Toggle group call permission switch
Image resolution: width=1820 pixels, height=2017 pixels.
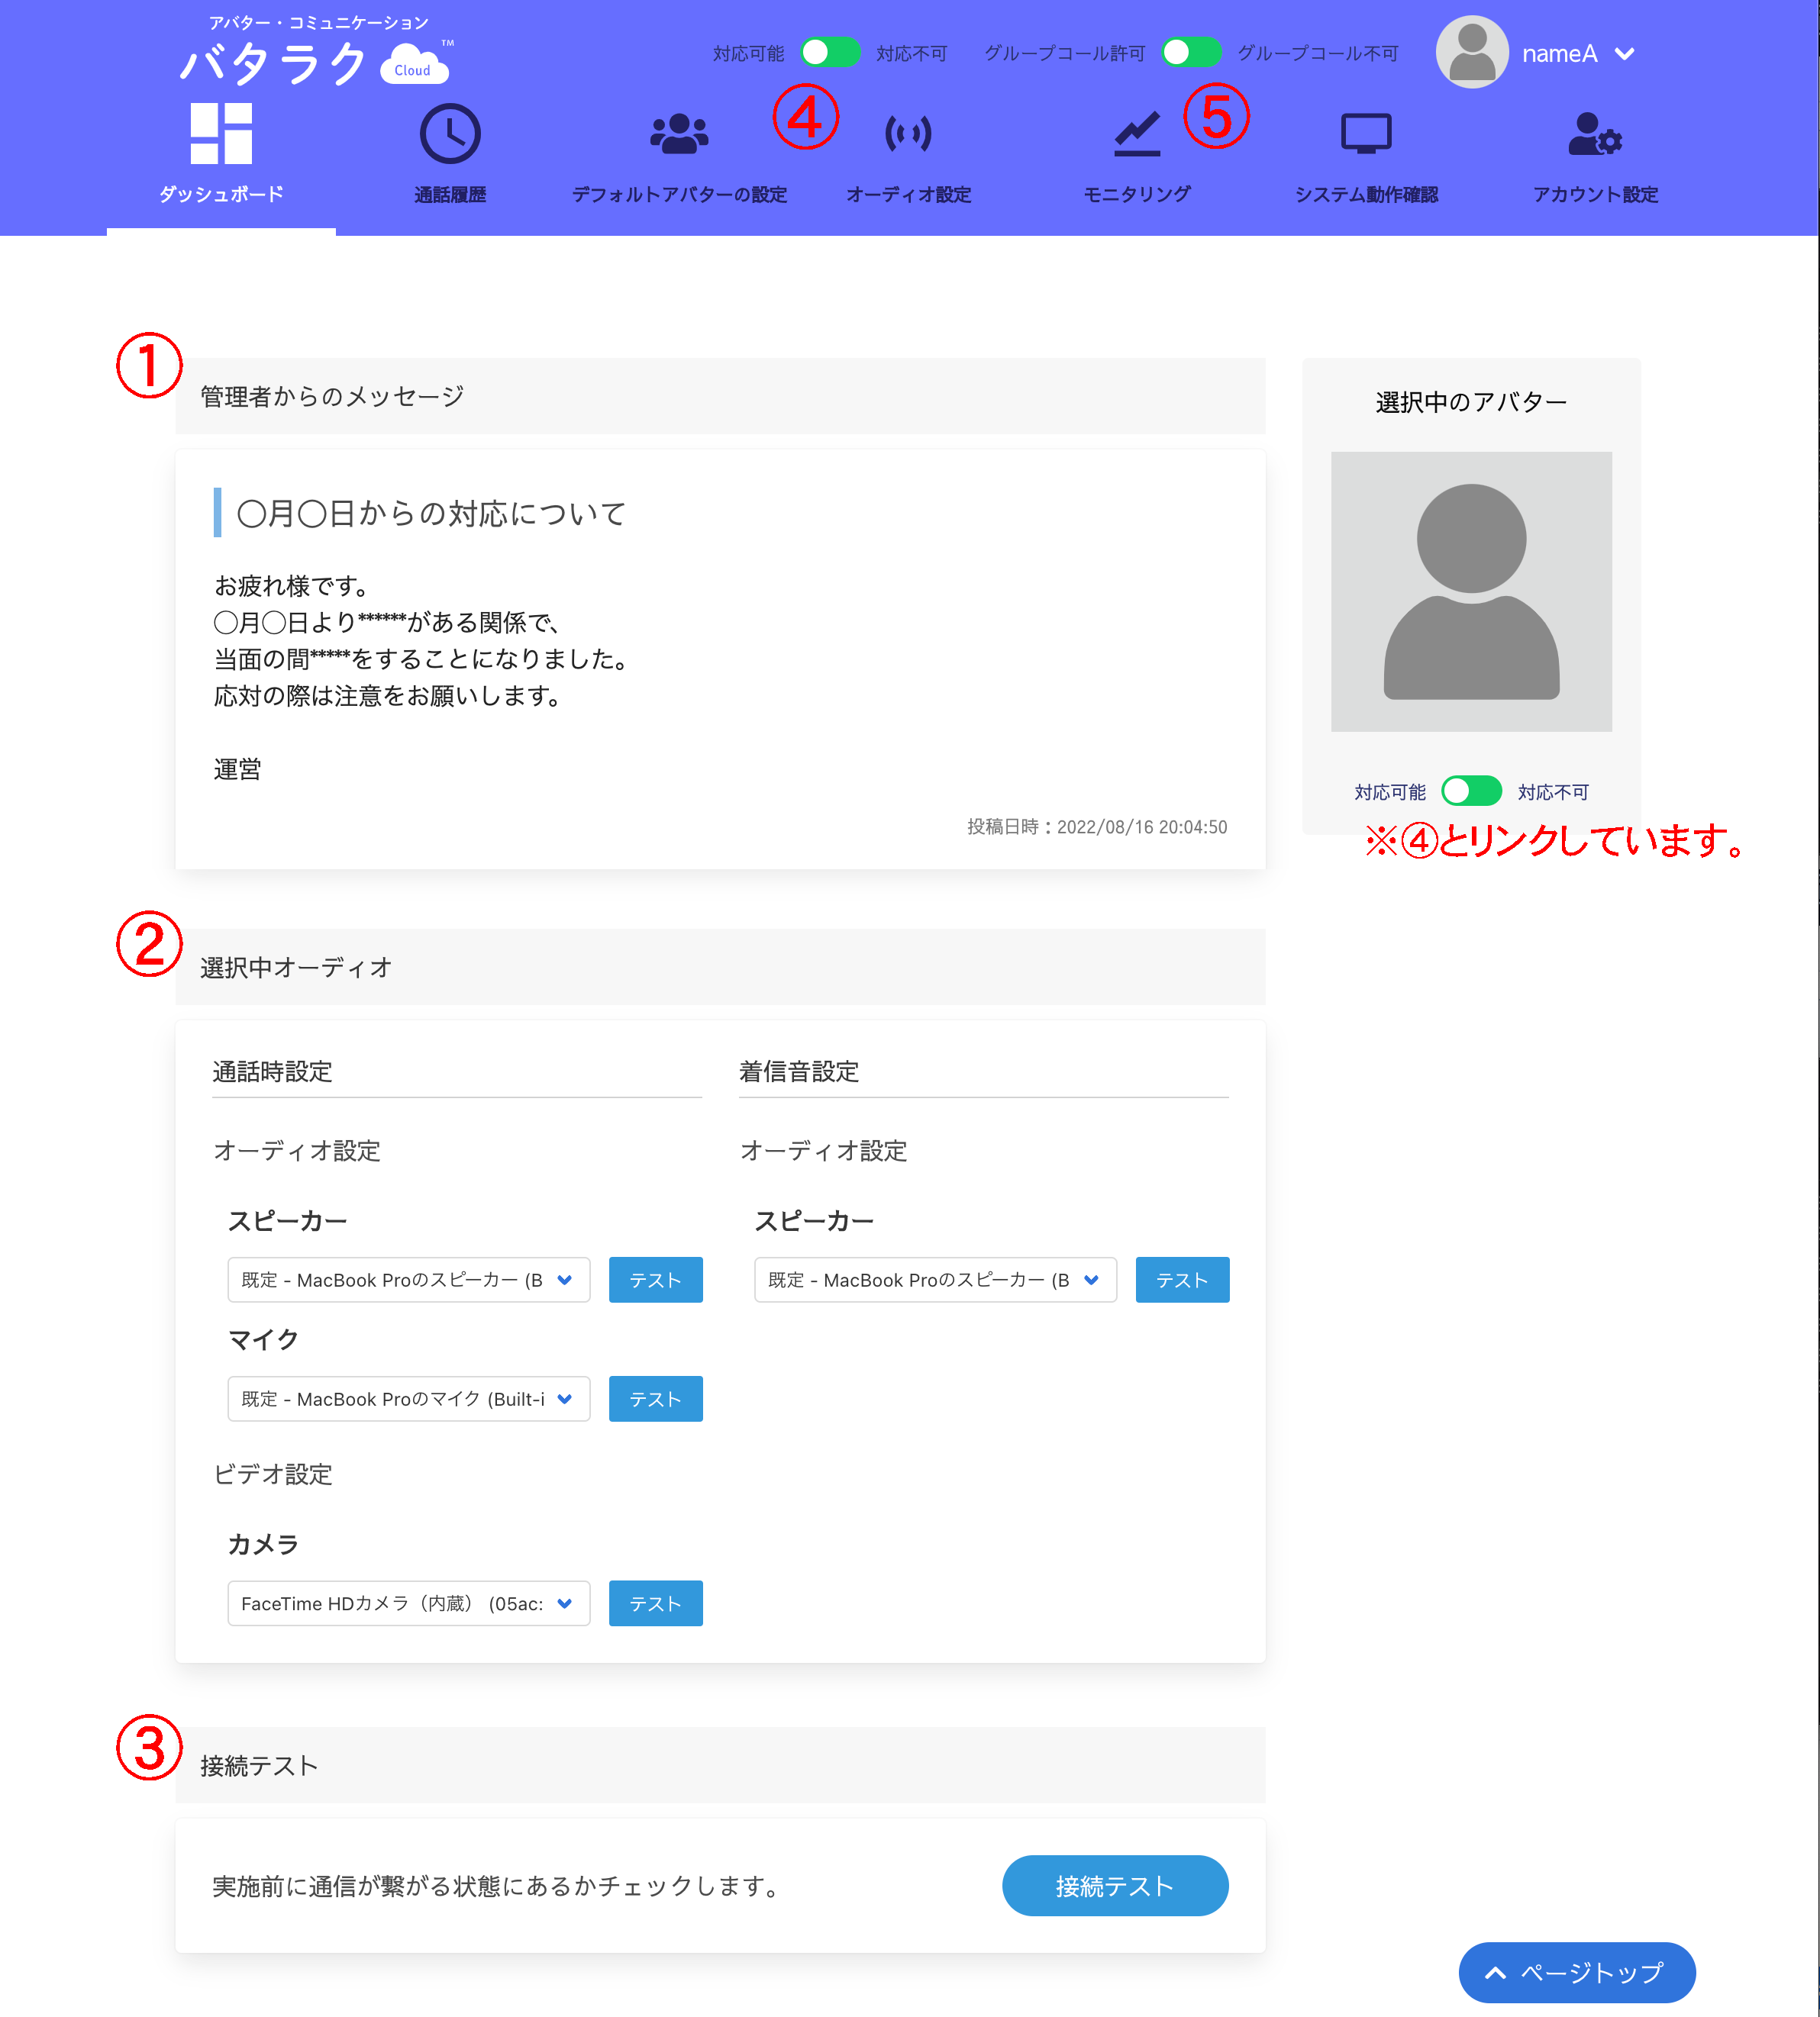tap(1191, 53)
